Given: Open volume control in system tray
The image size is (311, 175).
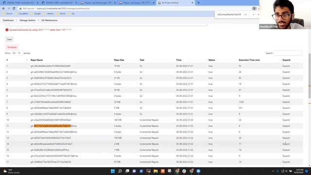Looking at the screenshot, I should tap(286, 171).
